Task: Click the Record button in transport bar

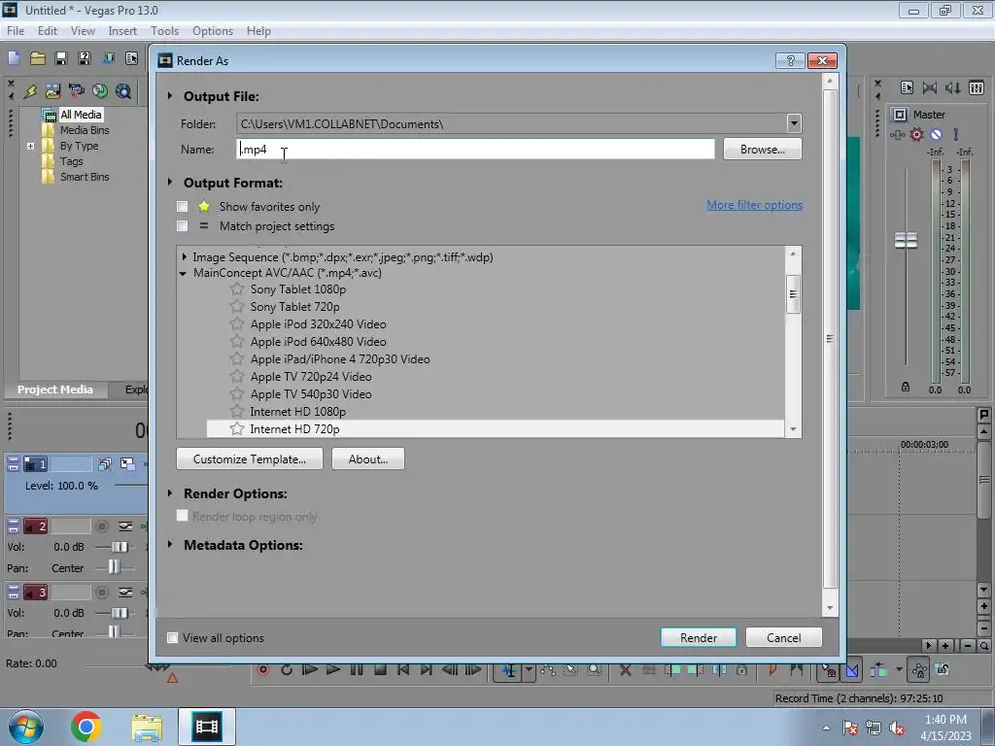Action: click(x=262, y=670)
